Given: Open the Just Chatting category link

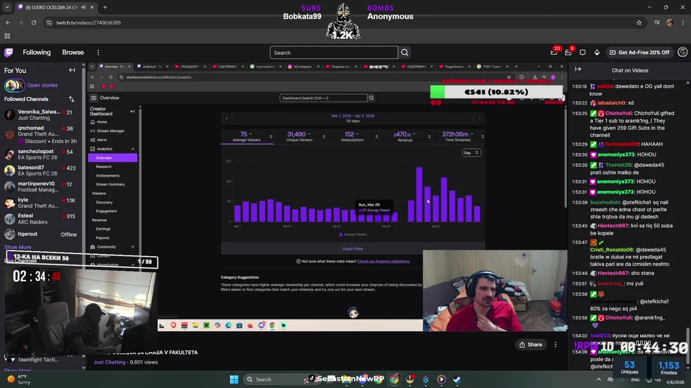Looking at the screenshot, I should (x=109, y=362).
